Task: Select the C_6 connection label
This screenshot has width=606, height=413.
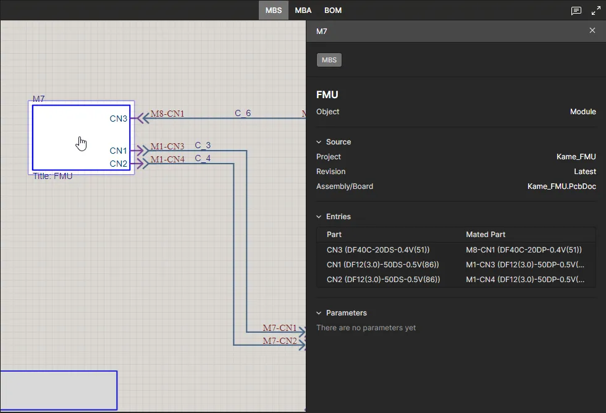Action: (243, 113)
